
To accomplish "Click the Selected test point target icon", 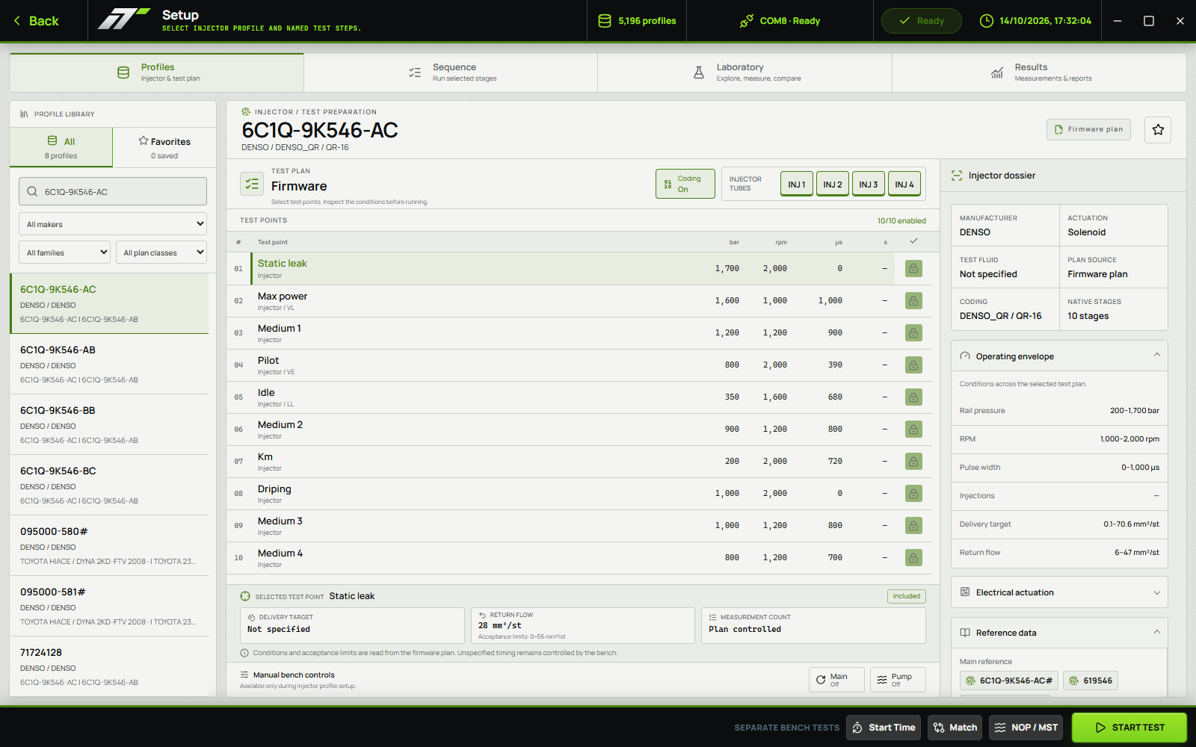I will tap(245, 596).
